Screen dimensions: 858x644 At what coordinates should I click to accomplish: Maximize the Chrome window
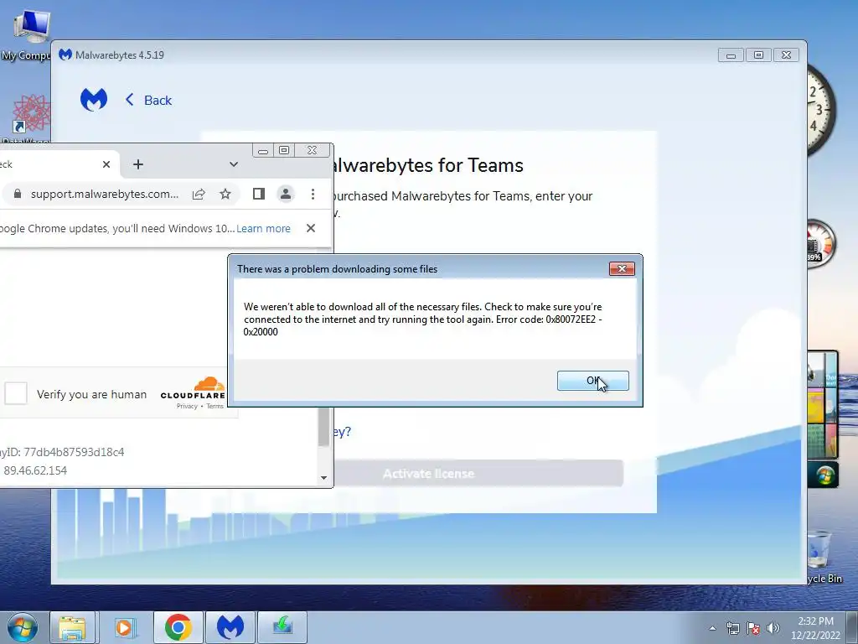point(284,150)
